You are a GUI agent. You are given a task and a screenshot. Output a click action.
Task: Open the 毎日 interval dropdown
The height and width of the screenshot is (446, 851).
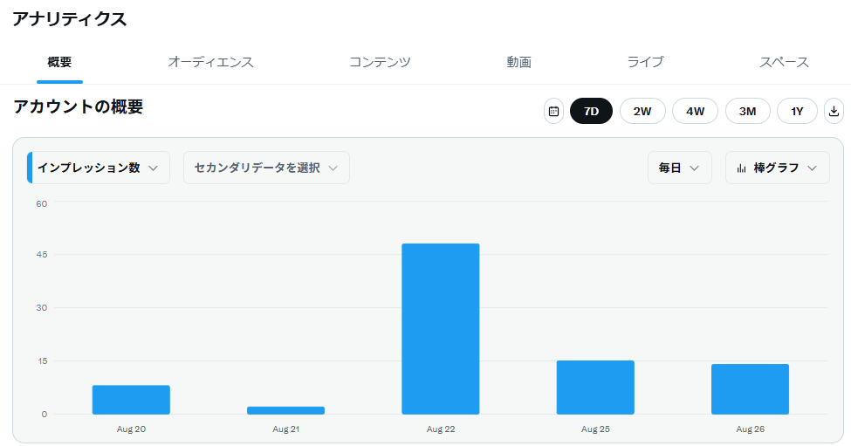click(x=680, y=168)
